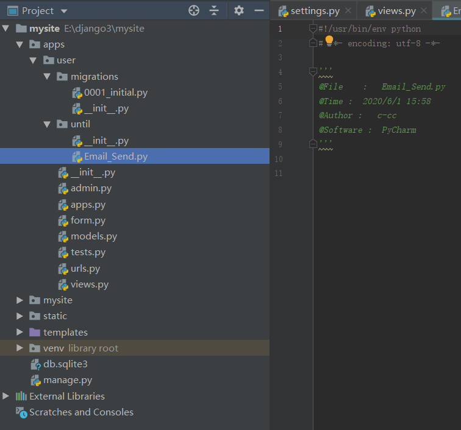This screenshot has width=461, height=430.
Task: Collapse the user folder arrow
Action: click(33, 60)
